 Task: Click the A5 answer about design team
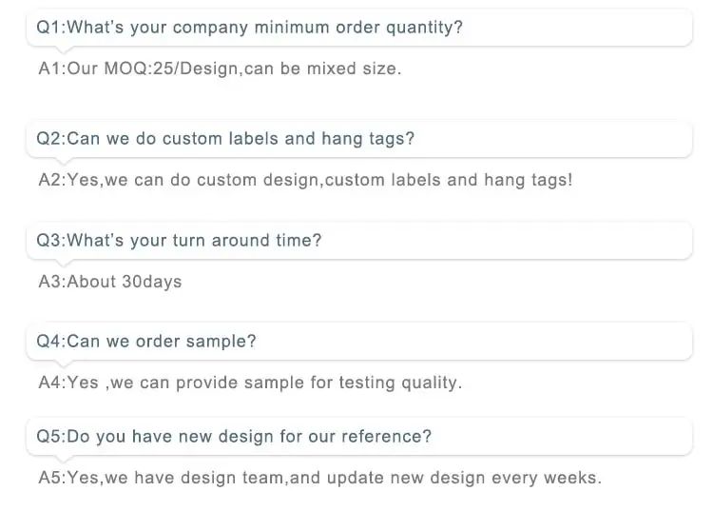tap(319, 478)
